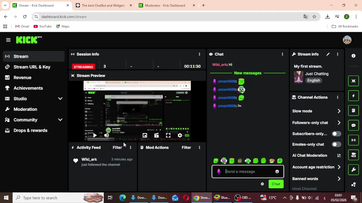Open AI Chat Moderation external link

tap(339, 155)
